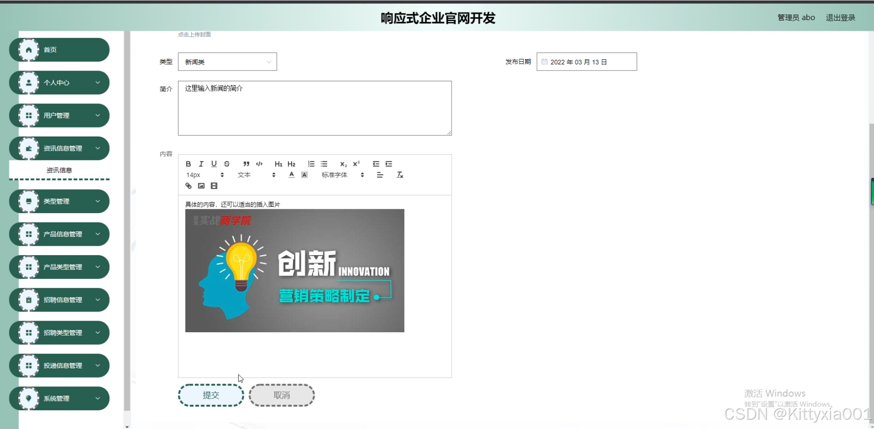The height and width of the screenshot is (429, 874).
Task: Click the text line 具体的内容，还可以适当的插入图片
Action: 232,204
